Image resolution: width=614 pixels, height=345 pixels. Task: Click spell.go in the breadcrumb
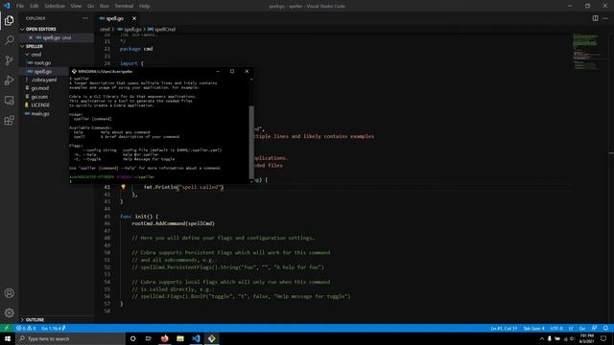132,30
